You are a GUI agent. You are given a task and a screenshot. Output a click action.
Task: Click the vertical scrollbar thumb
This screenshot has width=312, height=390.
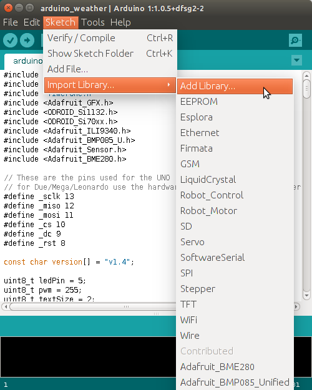point(306,89)
